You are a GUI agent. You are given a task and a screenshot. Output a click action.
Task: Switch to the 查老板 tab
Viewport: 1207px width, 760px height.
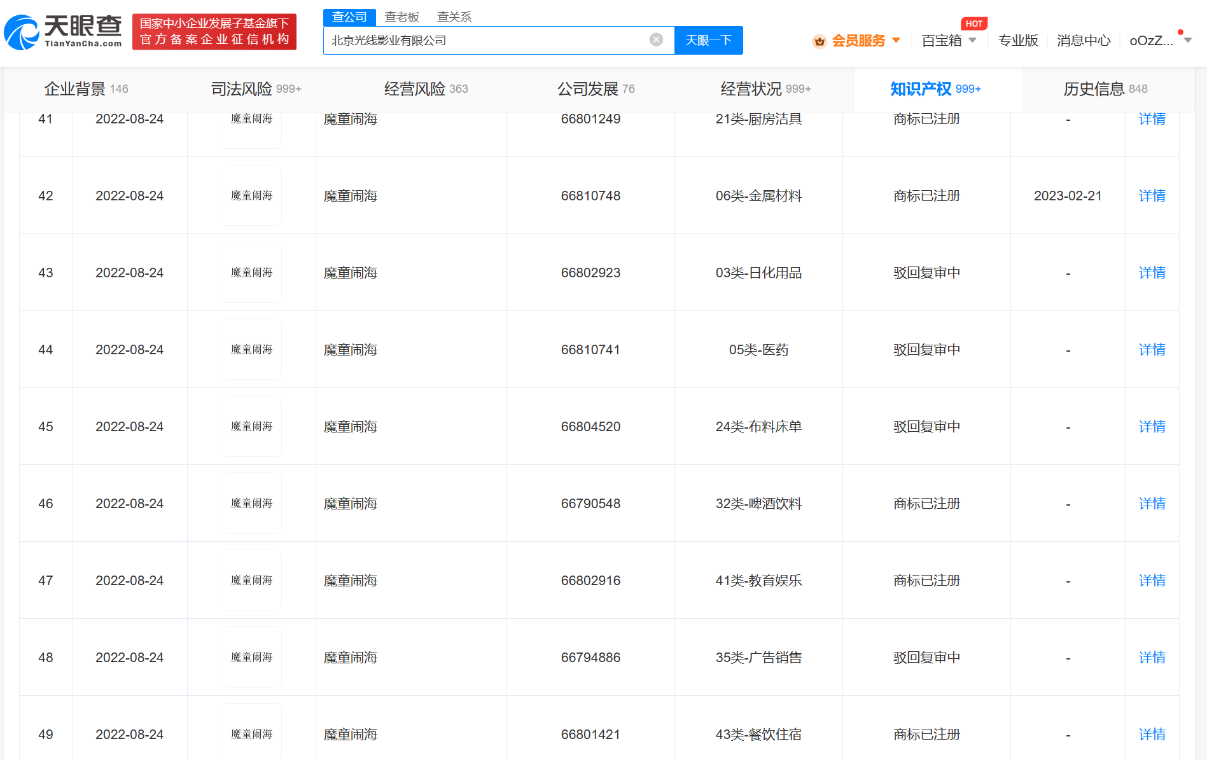[x=402, y=17]
